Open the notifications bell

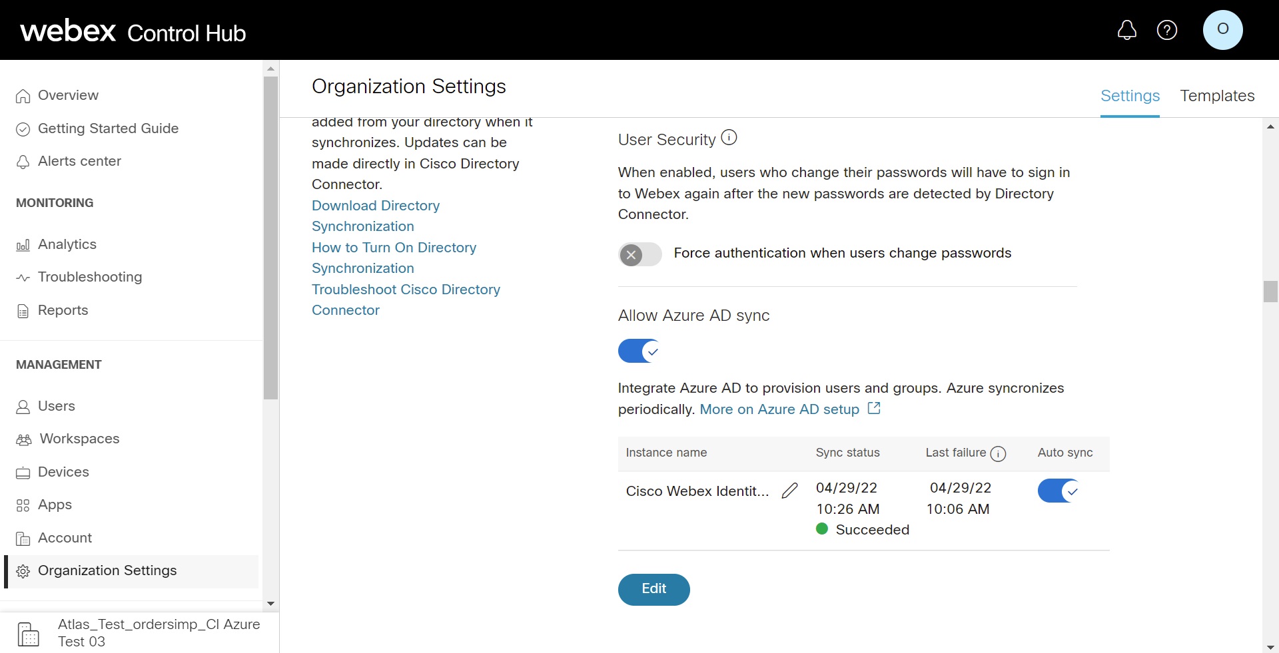pyautogui.click(x=1127, y=30)
